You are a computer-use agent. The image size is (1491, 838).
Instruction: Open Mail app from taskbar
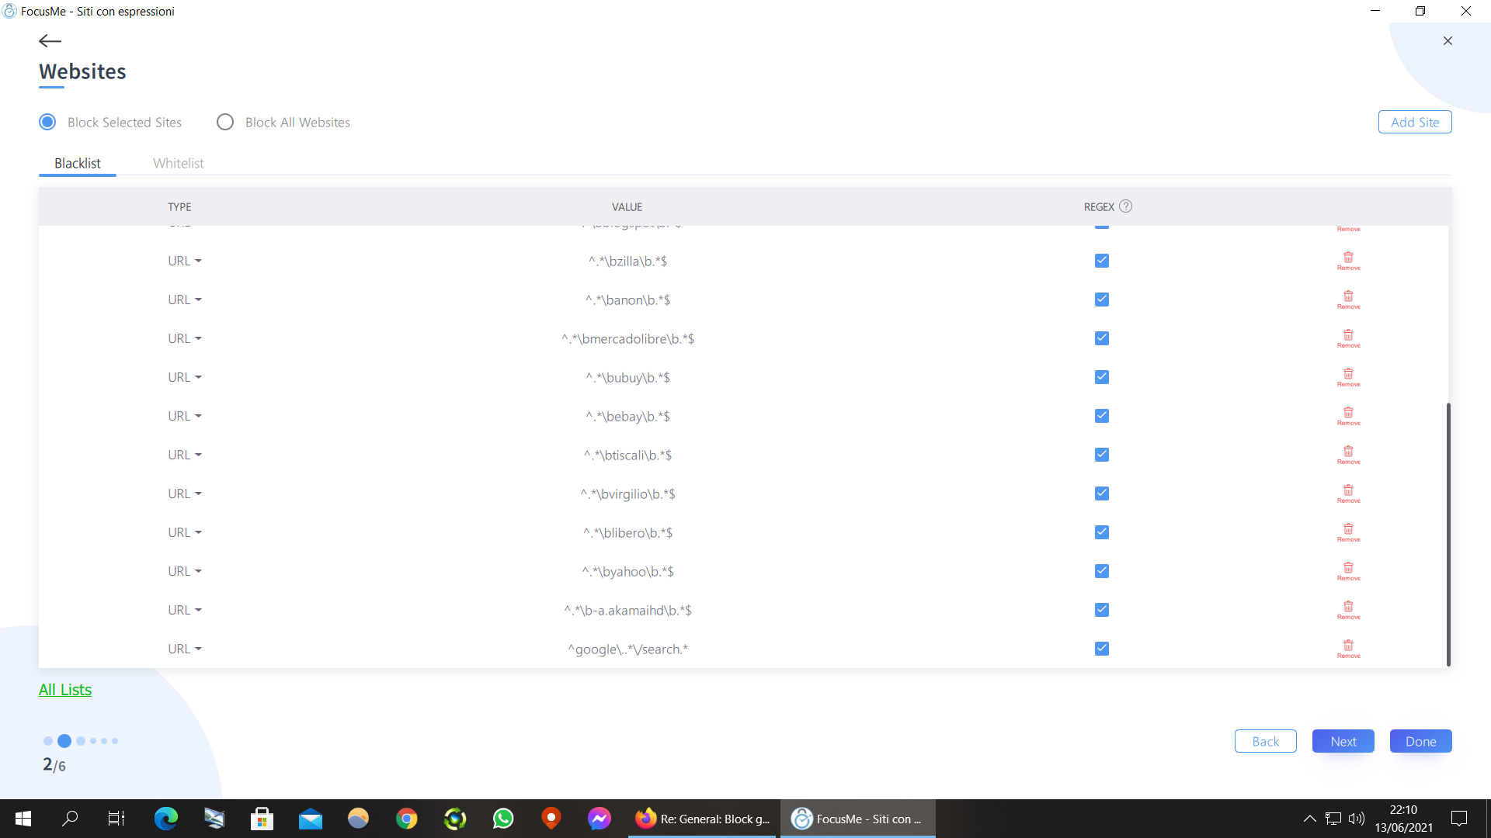(311, 819)
